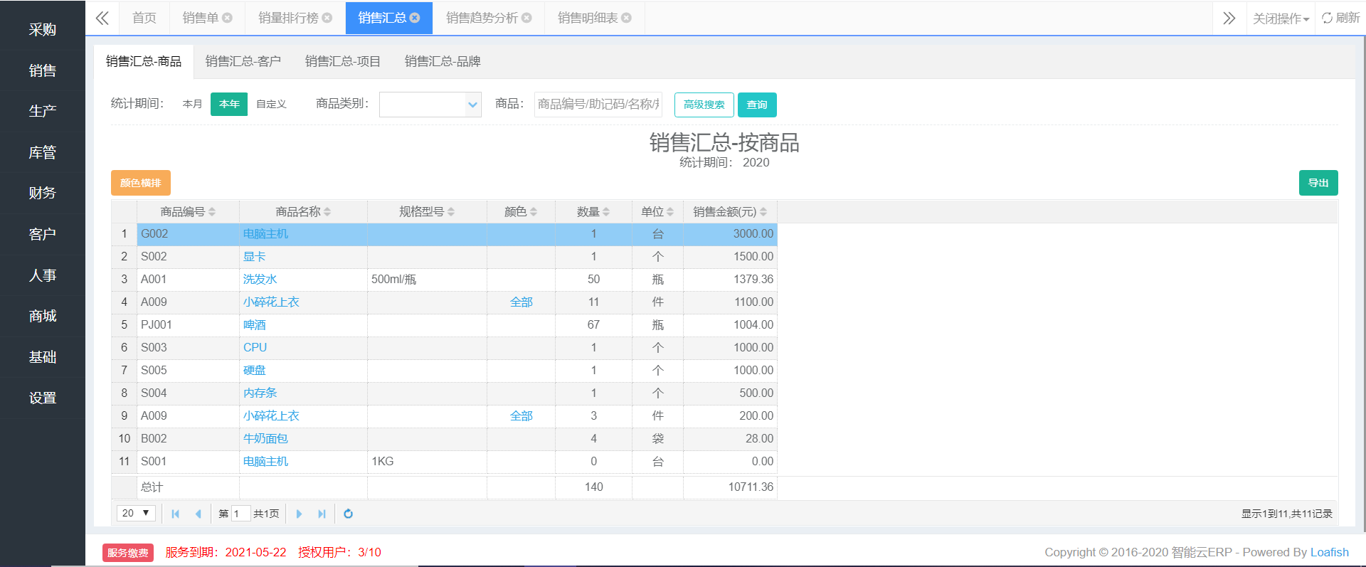Open the CPU product link
Viewport: 1366px width, 567px height.
point(255,348)
